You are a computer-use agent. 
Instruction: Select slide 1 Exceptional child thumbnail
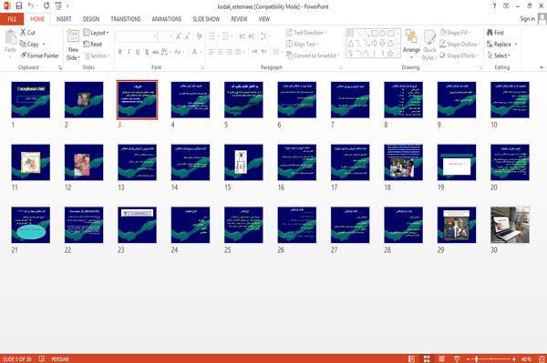(x=31, y=99)
